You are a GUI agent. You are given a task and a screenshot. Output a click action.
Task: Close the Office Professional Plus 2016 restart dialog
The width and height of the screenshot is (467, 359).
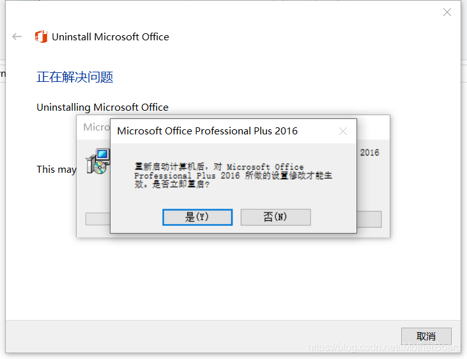tap(343, 131)
